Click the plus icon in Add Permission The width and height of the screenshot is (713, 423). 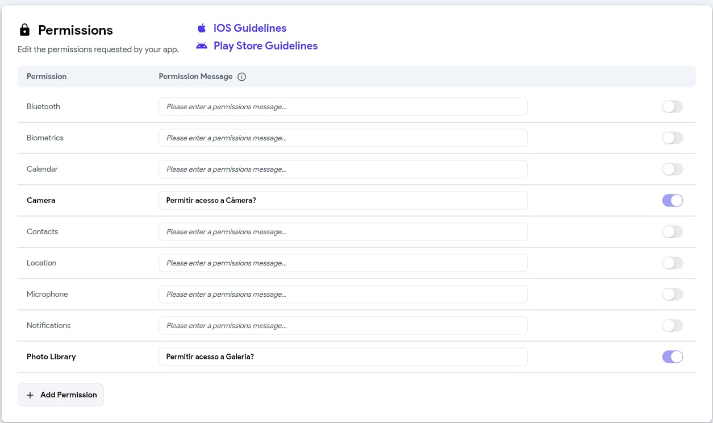pos(31,395)
